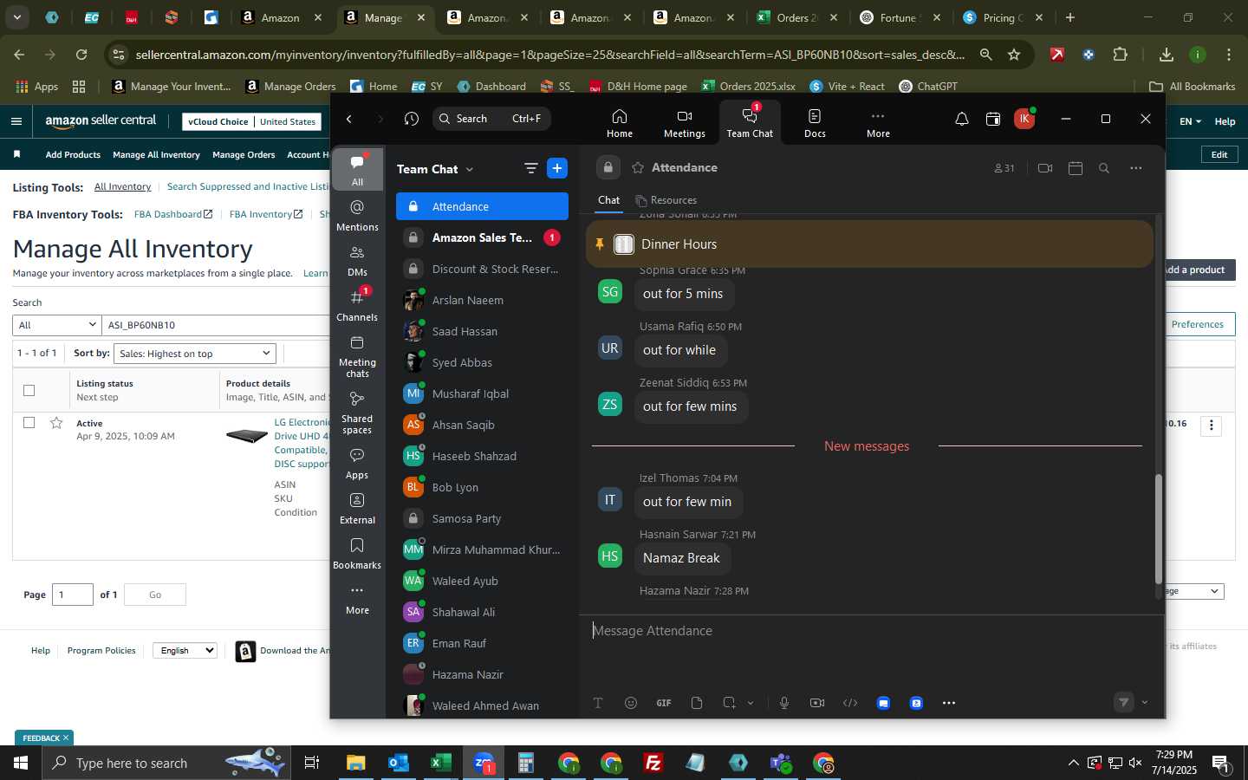1248x780 pixels.
Task: Select all listings header checkbox
Action: [x=29, y=390]
